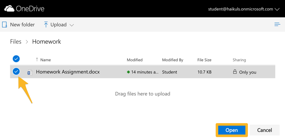285x138 pixels.
Task: Expand the Upload dropdown chevron
Action: (72, 25)
